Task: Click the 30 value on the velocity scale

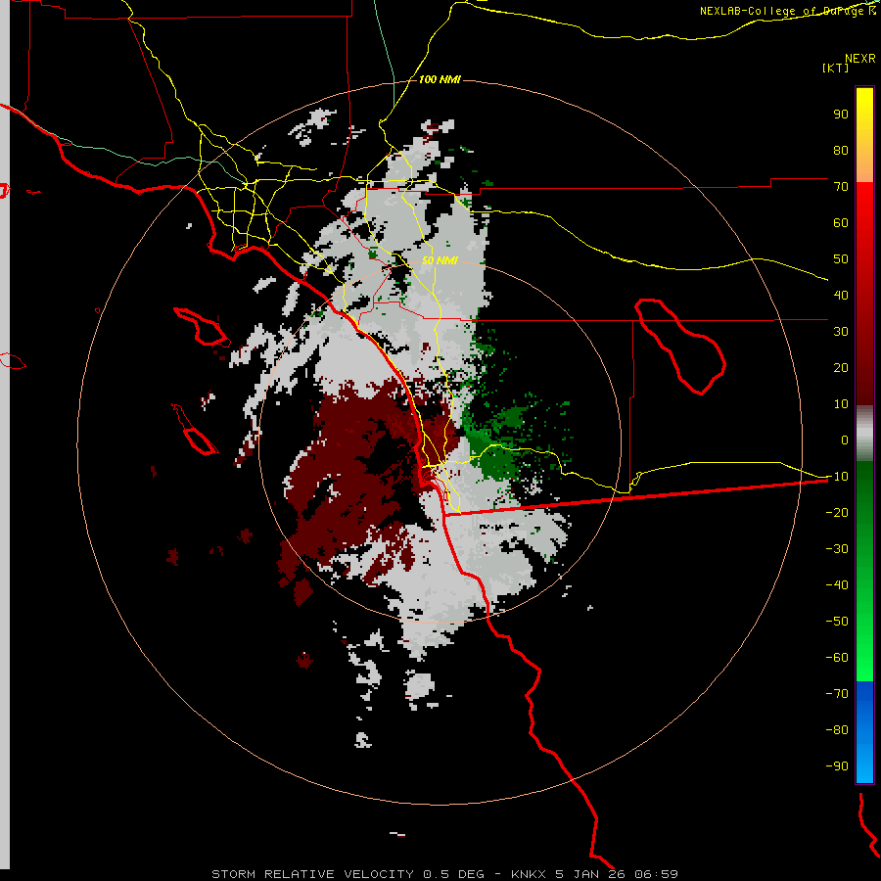Action: (841, 332)
